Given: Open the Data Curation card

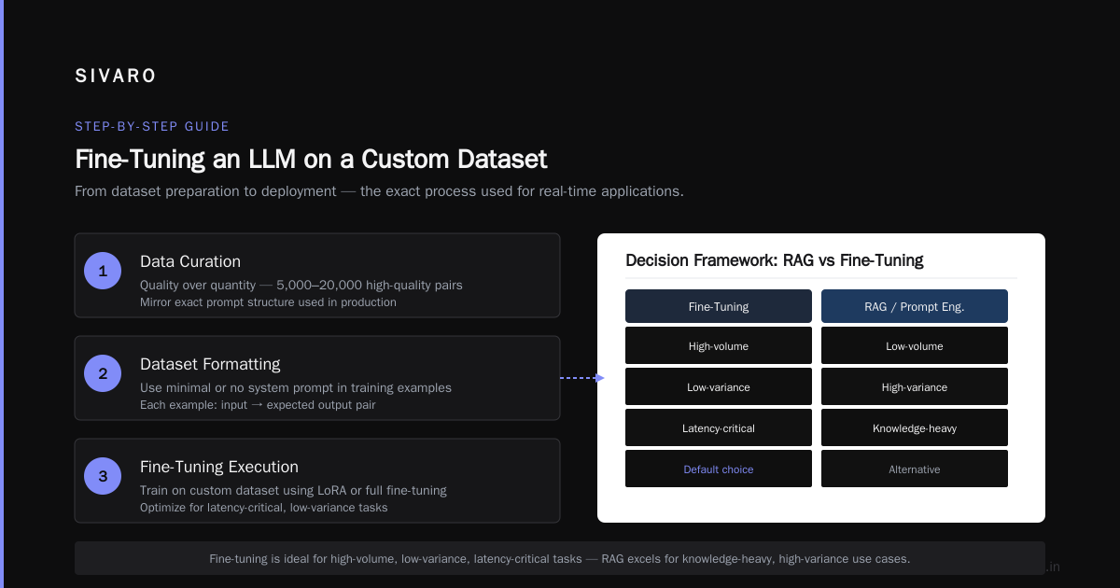Looking at the screenshot, I should click(x=317, y=275).
